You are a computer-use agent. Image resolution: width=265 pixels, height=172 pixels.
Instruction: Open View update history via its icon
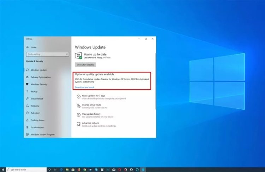pyautogui.click(x=78, y=115)
